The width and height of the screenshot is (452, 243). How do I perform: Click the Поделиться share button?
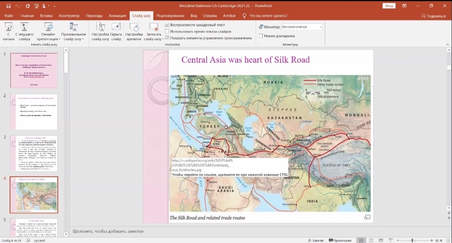pyautogui.click(x=434, y=16)
